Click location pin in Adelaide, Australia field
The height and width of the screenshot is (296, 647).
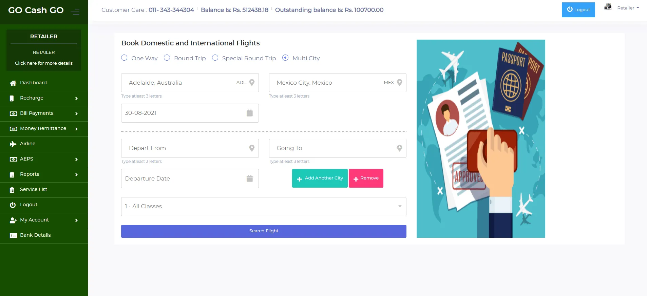pos(252,83)
